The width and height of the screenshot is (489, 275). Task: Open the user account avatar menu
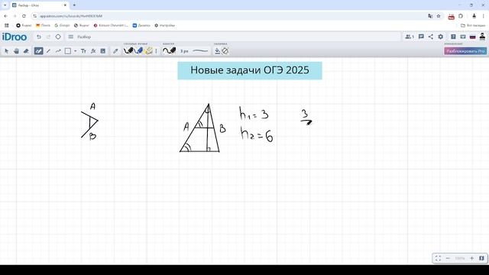coord(482,37)
